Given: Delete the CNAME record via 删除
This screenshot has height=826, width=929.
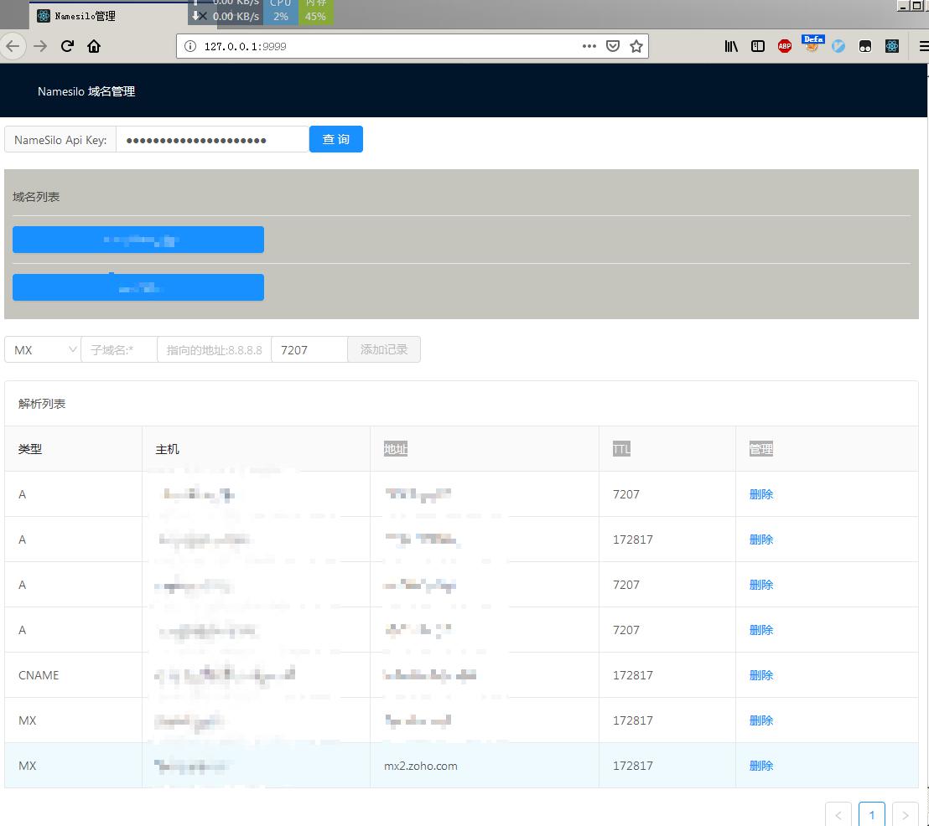Looking at the screenshot, I should click(x=760, y=675).
